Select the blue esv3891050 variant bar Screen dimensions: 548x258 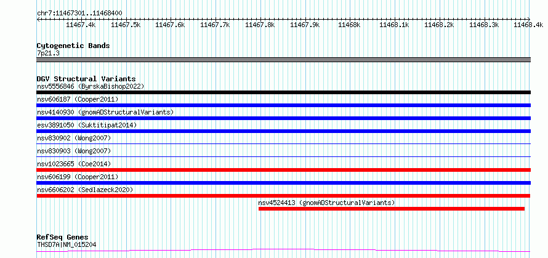coord(284,131)
